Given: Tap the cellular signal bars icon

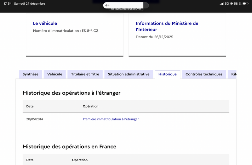Looking at the screenshot, I should coord(221,4).
